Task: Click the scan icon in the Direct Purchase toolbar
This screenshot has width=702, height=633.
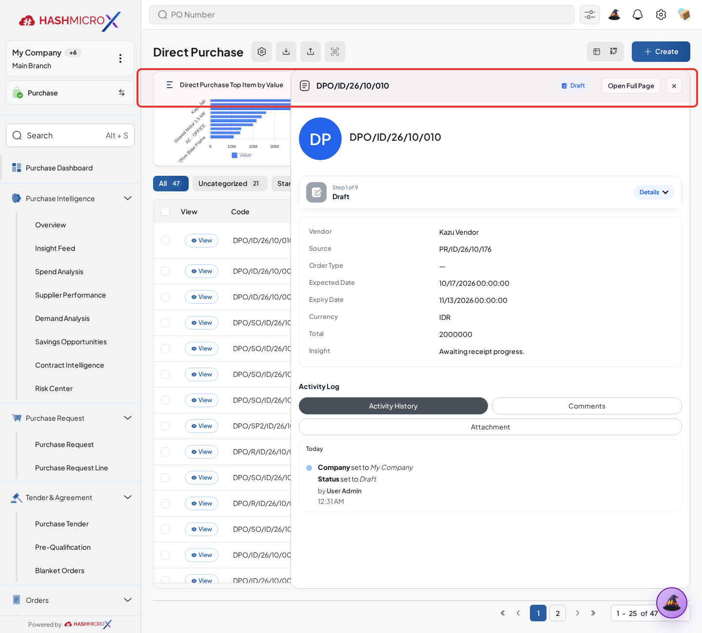Action: point(335,52)
